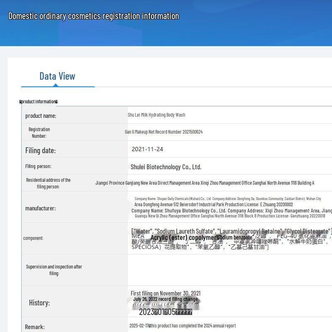Select the Water, Sodium Laureth Sulfate ingredient line
332x332 pixels.
[x=231, y=231]
